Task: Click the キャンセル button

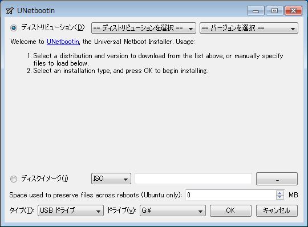Action: coord(277,210)
